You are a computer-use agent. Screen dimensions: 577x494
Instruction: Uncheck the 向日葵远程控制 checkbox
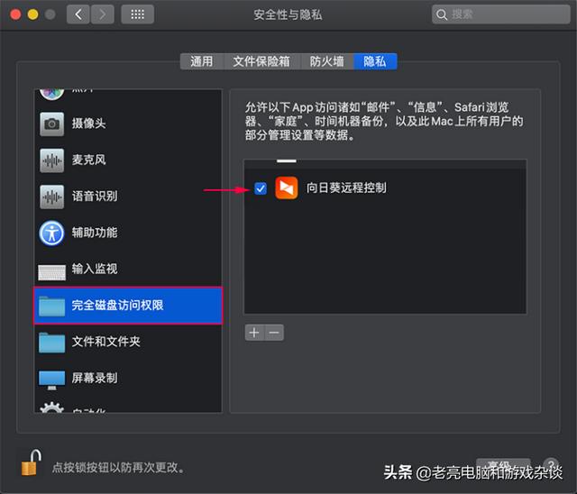(261, 188)
